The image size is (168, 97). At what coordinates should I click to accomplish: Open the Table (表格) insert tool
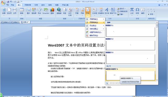(x=22, y=12)
